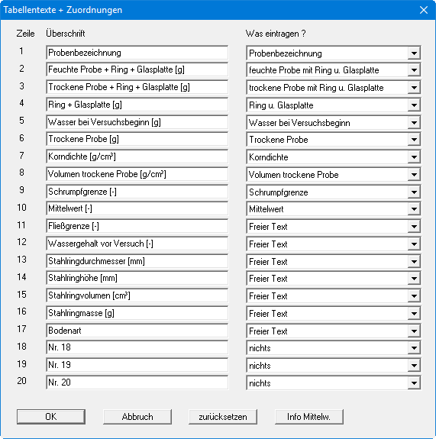The height and width of the screenshot is (439, 436).
Task: Edit the Nr. 20 heading field
Action: pos(137,383)
